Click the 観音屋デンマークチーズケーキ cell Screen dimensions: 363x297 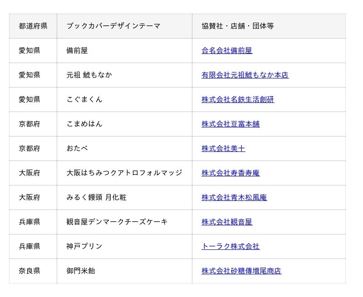click(124, 222)
